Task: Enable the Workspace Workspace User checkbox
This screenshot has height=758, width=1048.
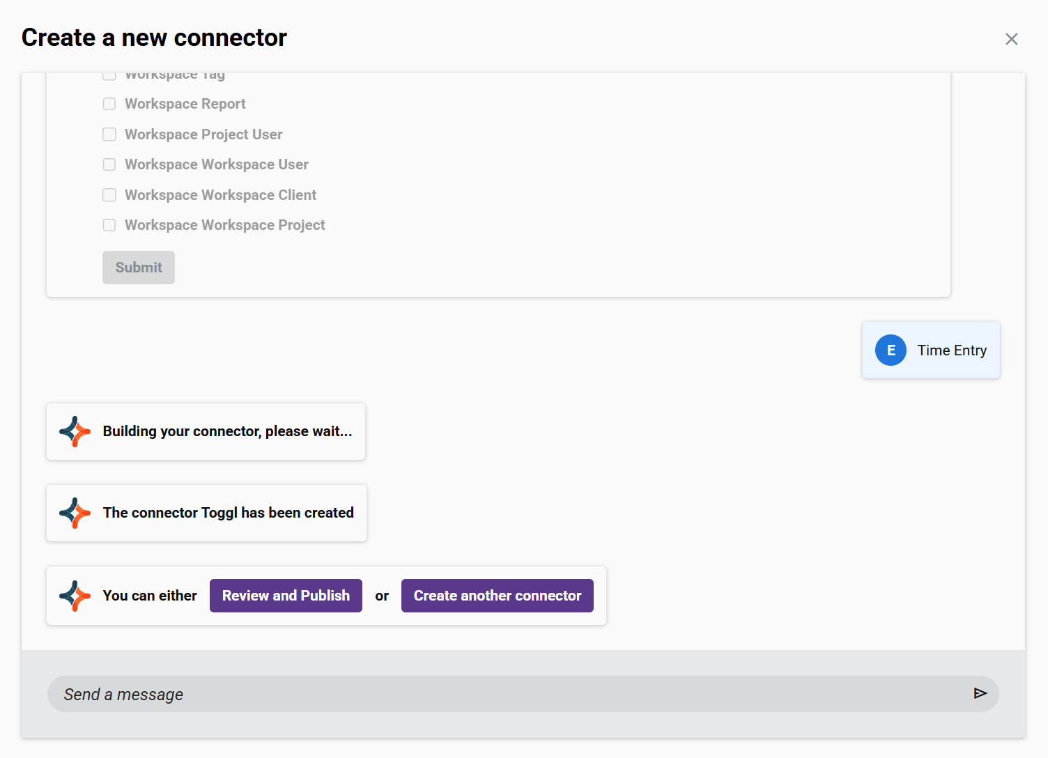Action: click(x=109, y=164)
